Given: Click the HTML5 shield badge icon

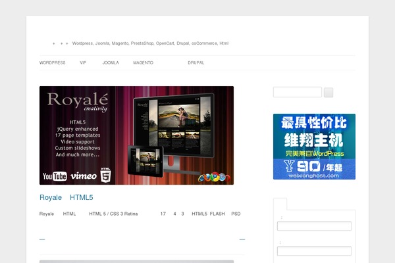Looking at the screenshot, I should [x=105, y=174].
